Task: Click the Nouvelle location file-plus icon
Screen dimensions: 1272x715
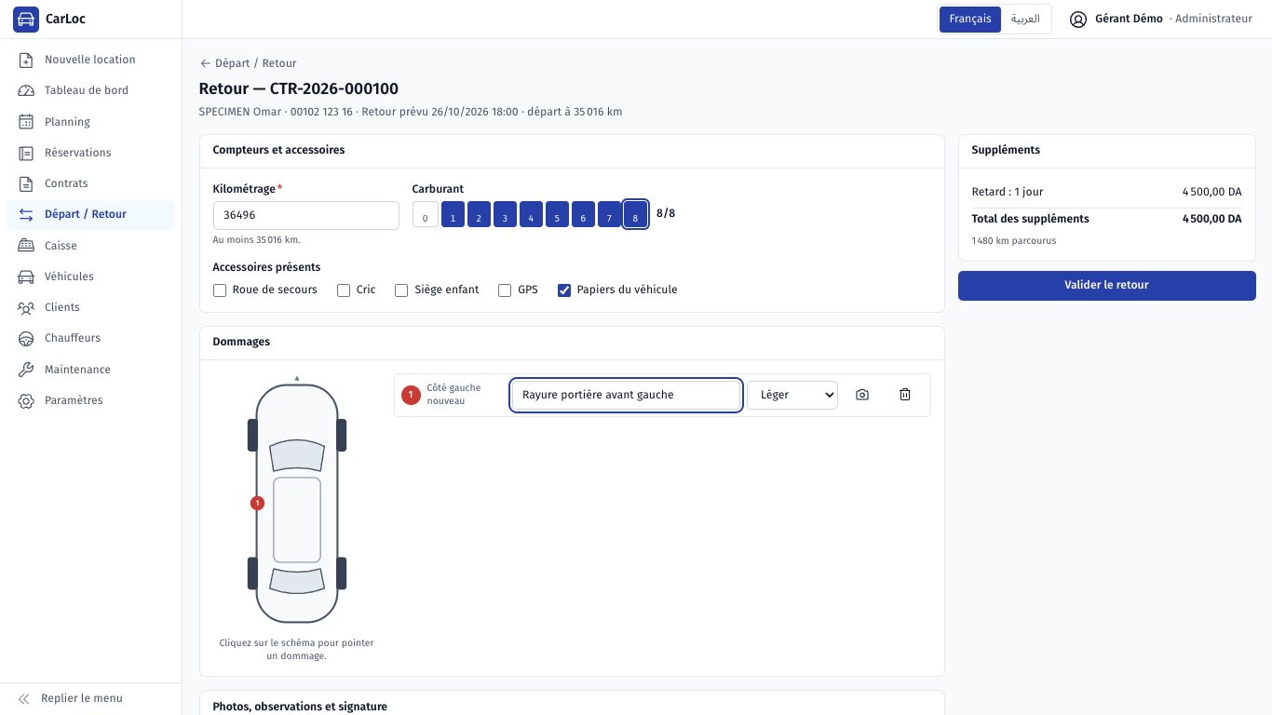Action: coord(26,60)
